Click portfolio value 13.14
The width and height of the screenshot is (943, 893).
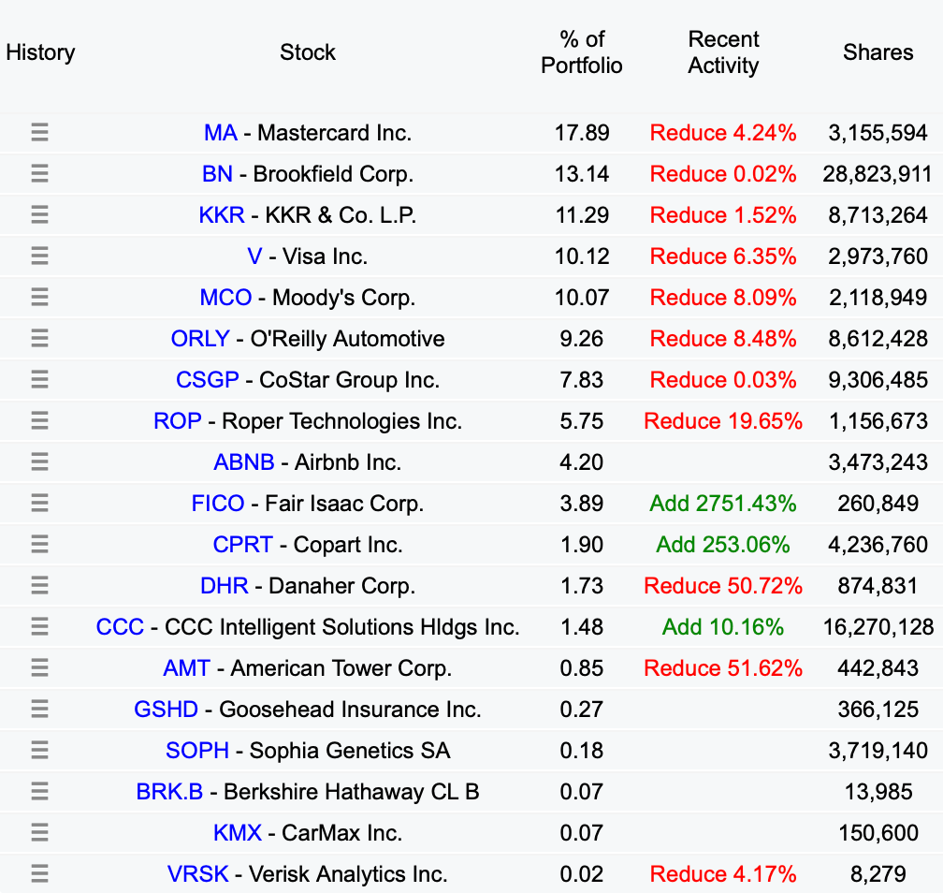[x=582, y=174]
